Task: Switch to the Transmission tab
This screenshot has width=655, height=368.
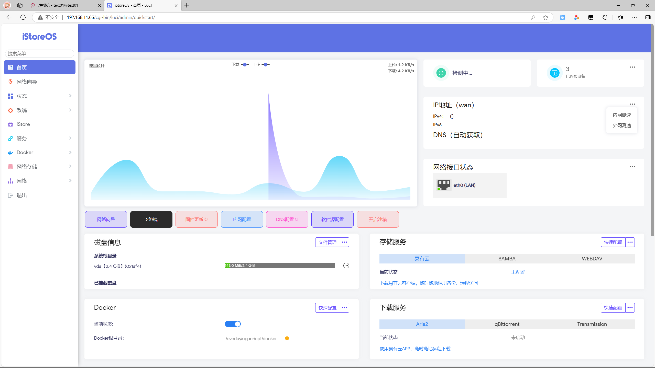Action: click(592, 324)
